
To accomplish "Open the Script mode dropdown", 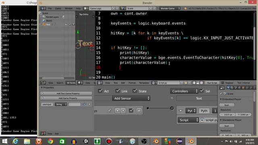I will [188, 120].
